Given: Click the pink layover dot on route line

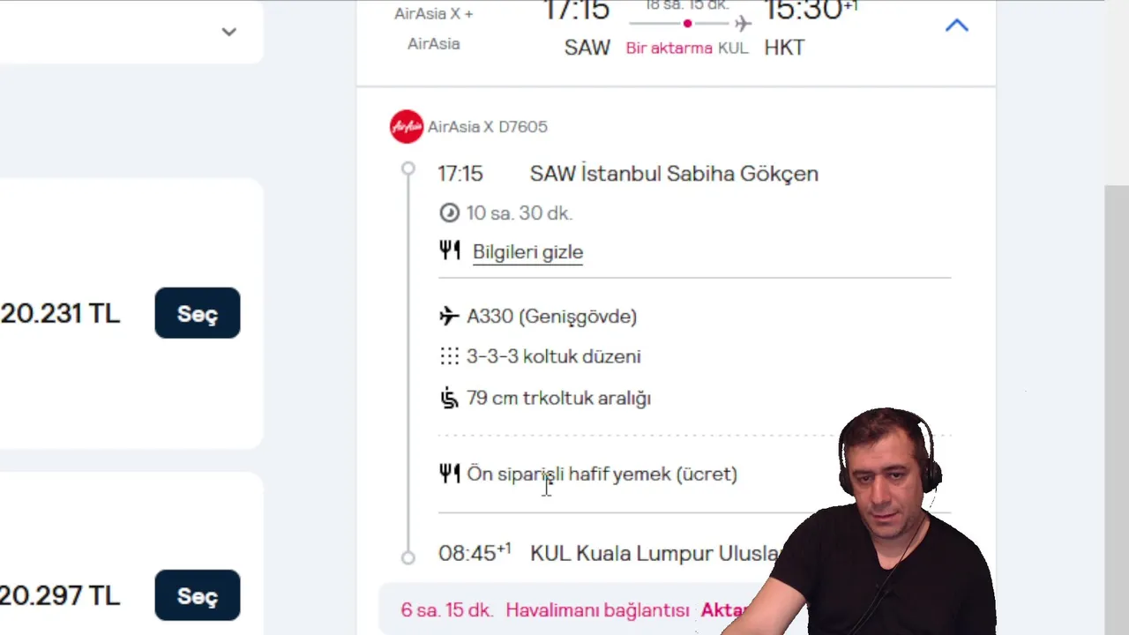Looking at the screenshot, I should [687, 23].
